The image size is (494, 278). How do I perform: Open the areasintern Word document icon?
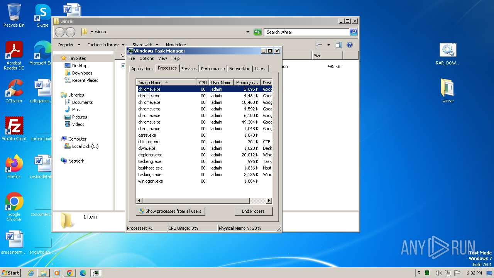pos(14,242)
